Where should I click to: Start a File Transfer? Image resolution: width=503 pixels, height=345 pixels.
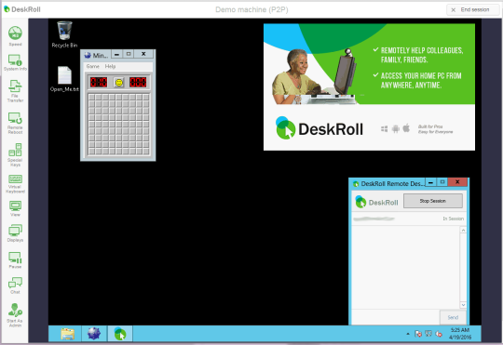point(15,91)
